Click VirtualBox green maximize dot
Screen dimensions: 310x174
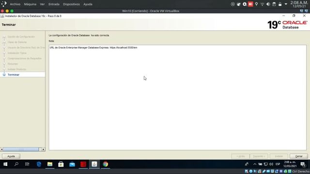click(x=12, y=11)
